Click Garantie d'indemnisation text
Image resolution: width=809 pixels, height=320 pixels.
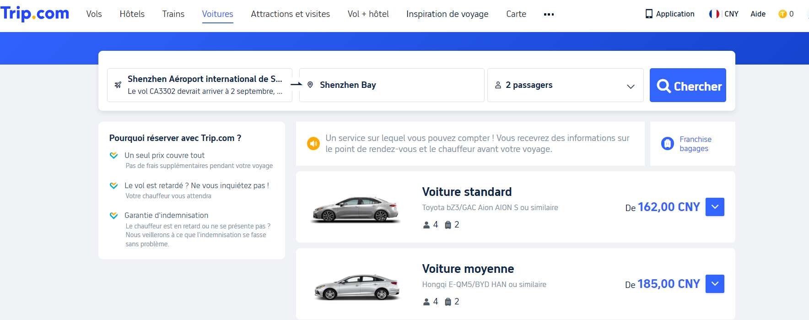tap(166, 215)
